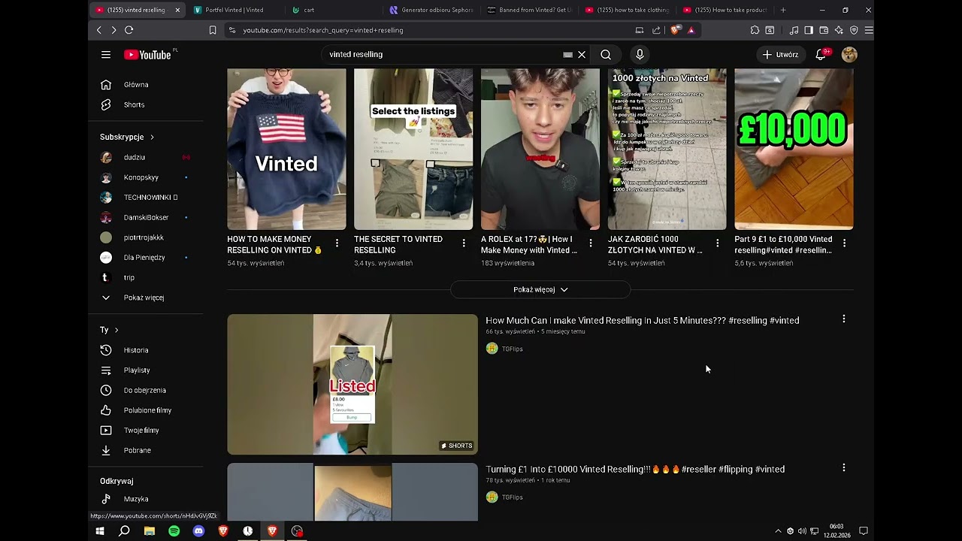Open Spotify from taskbar
The image size is (962, 541).
[174, 530]
